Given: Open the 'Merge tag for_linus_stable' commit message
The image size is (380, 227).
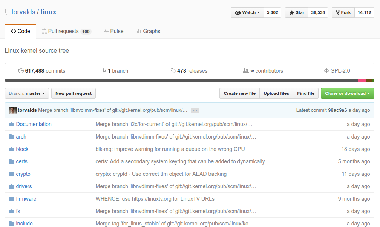Looking at the screenshot, I should [175, 224].
